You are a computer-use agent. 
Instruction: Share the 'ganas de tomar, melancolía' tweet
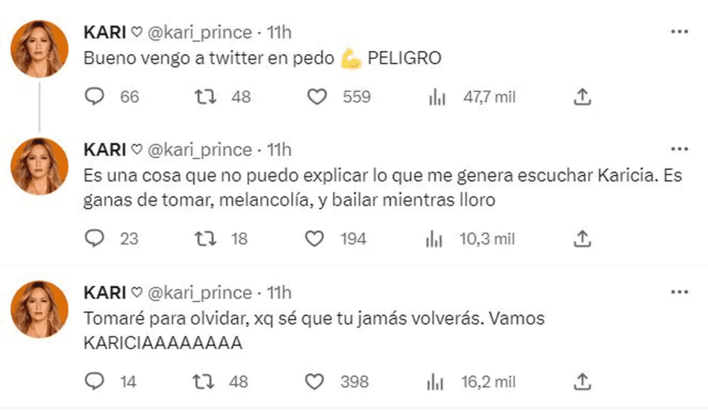(582, 239)
